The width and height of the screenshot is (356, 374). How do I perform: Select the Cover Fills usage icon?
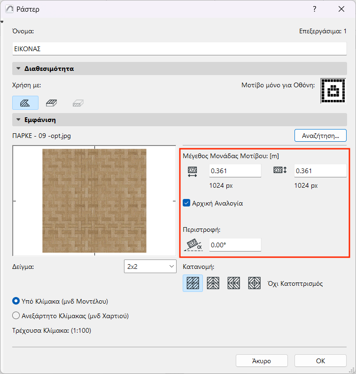coord(51,103)
